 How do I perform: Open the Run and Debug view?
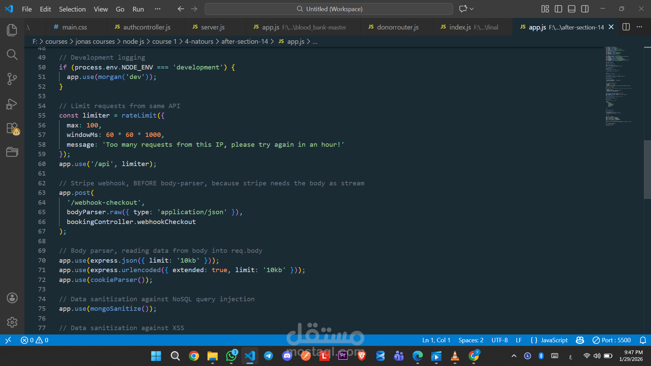pyautogui.click(x=12, y=104)
